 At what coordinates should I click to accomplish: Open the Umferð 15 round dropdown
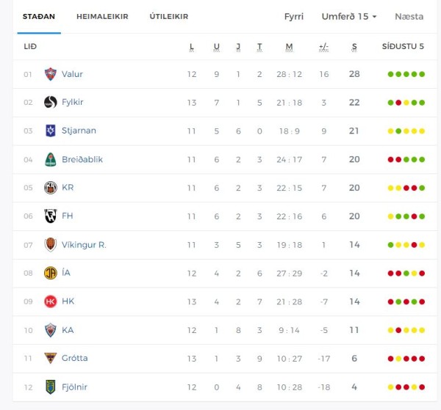pos(349,17)
